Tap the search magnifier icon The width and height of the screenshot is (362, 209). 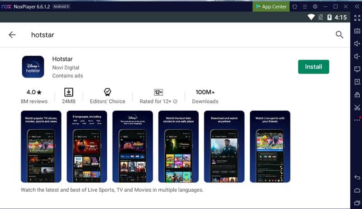tap(339, 34)
